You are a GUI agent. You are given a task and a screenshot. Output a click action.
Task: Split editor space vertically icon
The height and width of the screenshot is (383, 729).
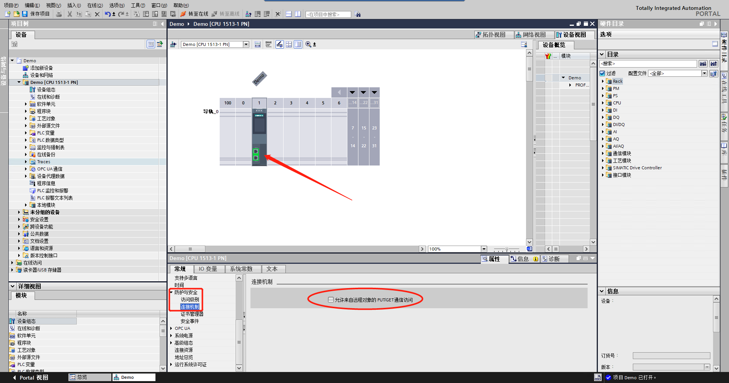(x=298, y=14)
